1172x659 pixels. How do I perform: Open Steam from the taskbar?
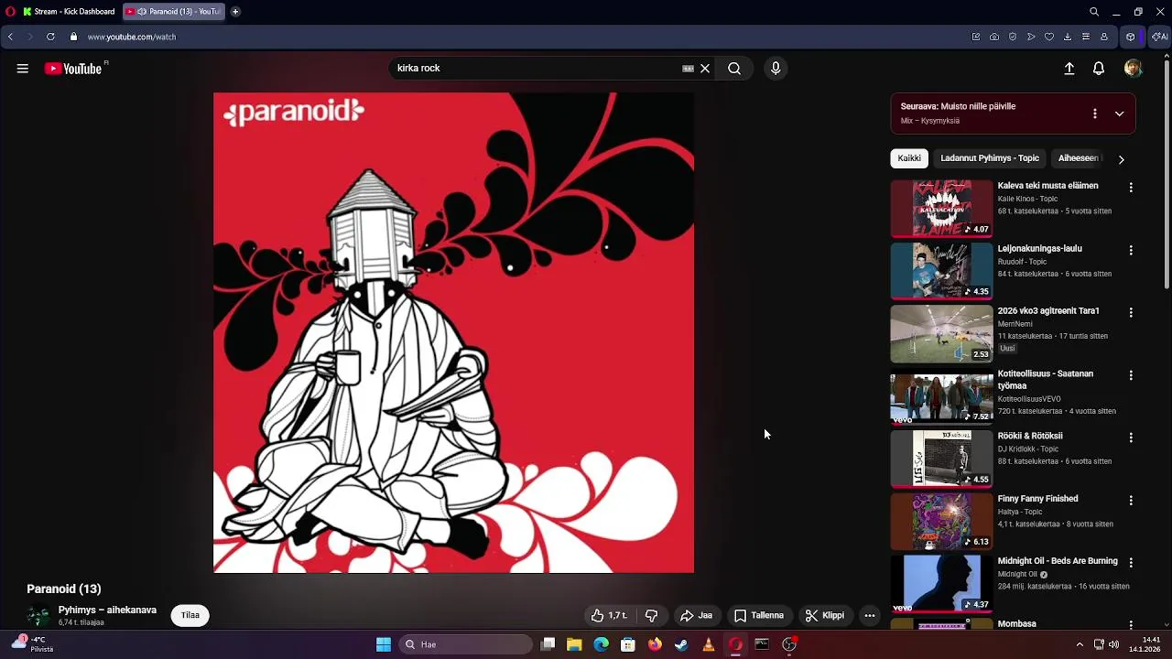(681, 644)
